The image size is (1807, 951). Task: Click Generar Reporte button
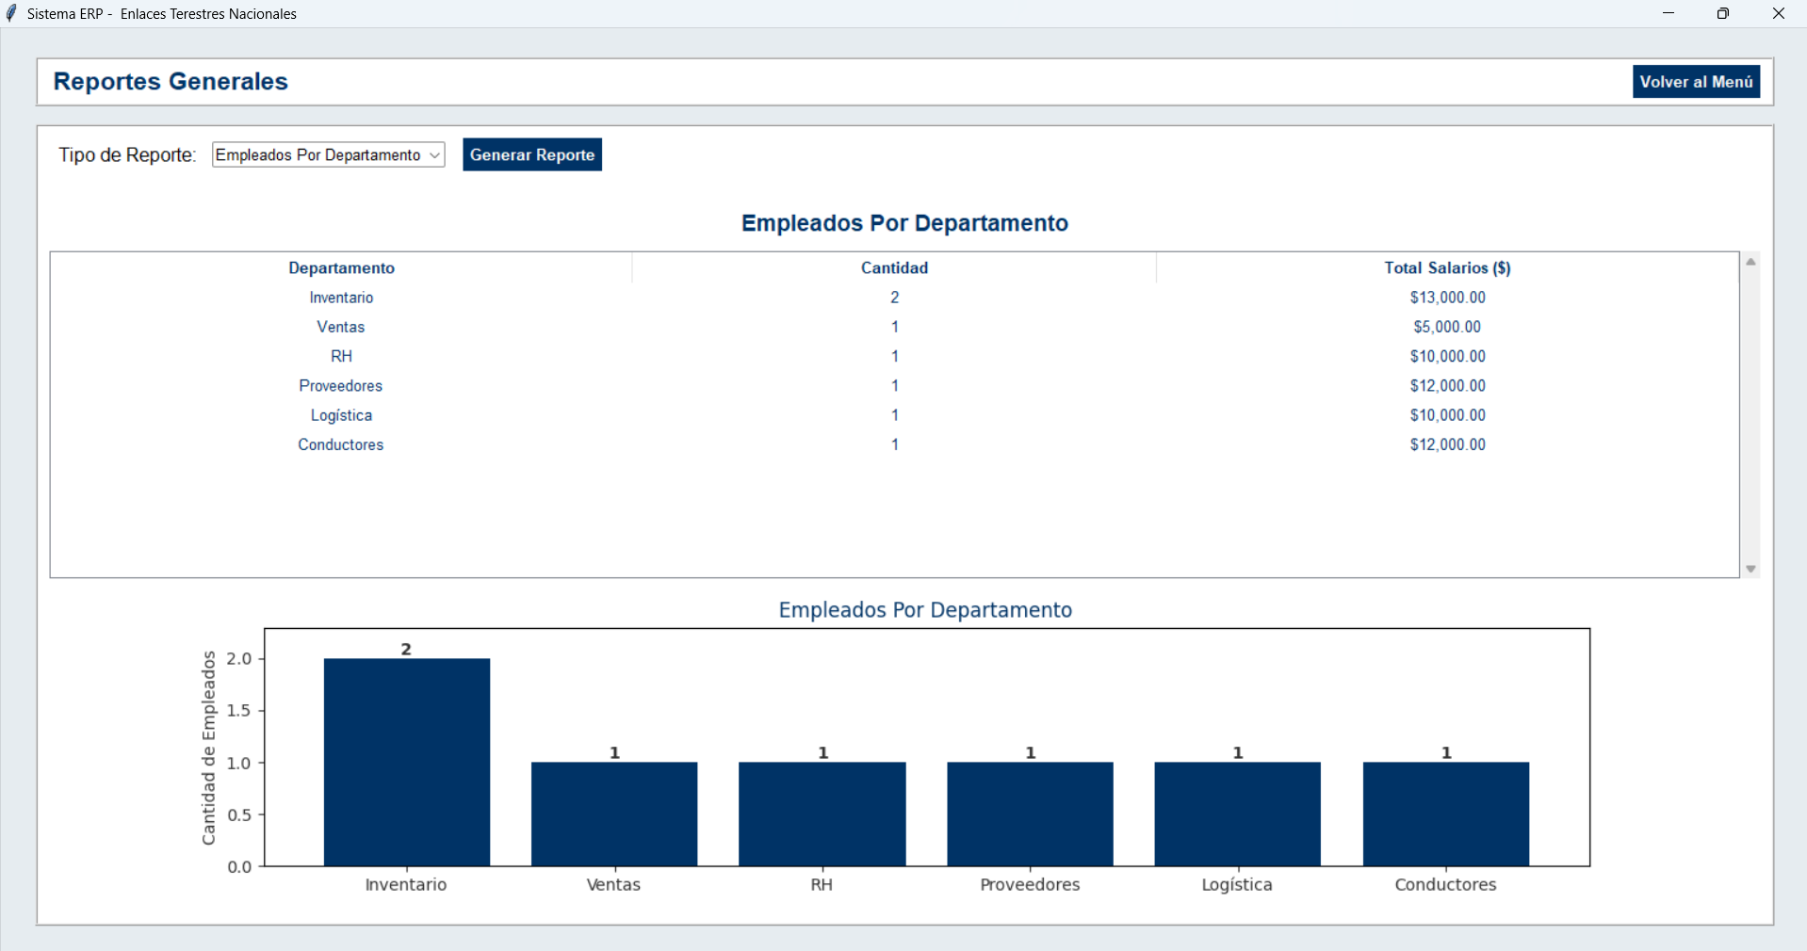tap(532, 155)
